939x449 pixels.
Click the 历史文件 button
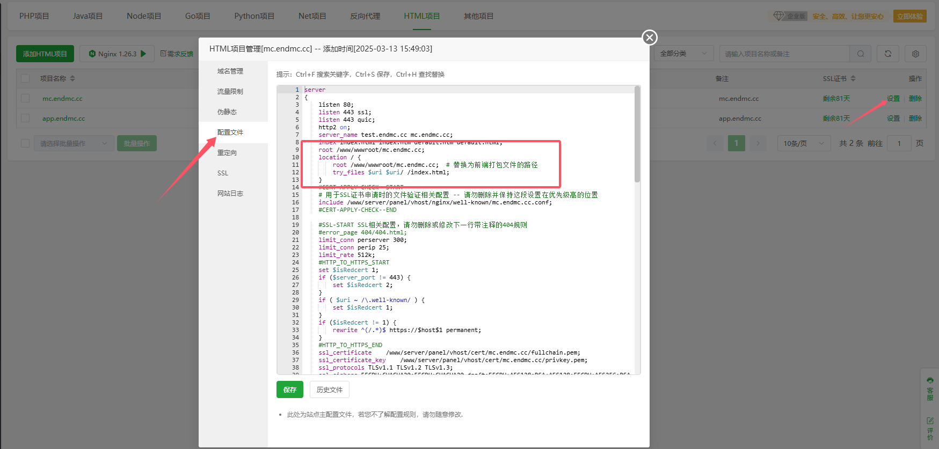coord(330,389)
